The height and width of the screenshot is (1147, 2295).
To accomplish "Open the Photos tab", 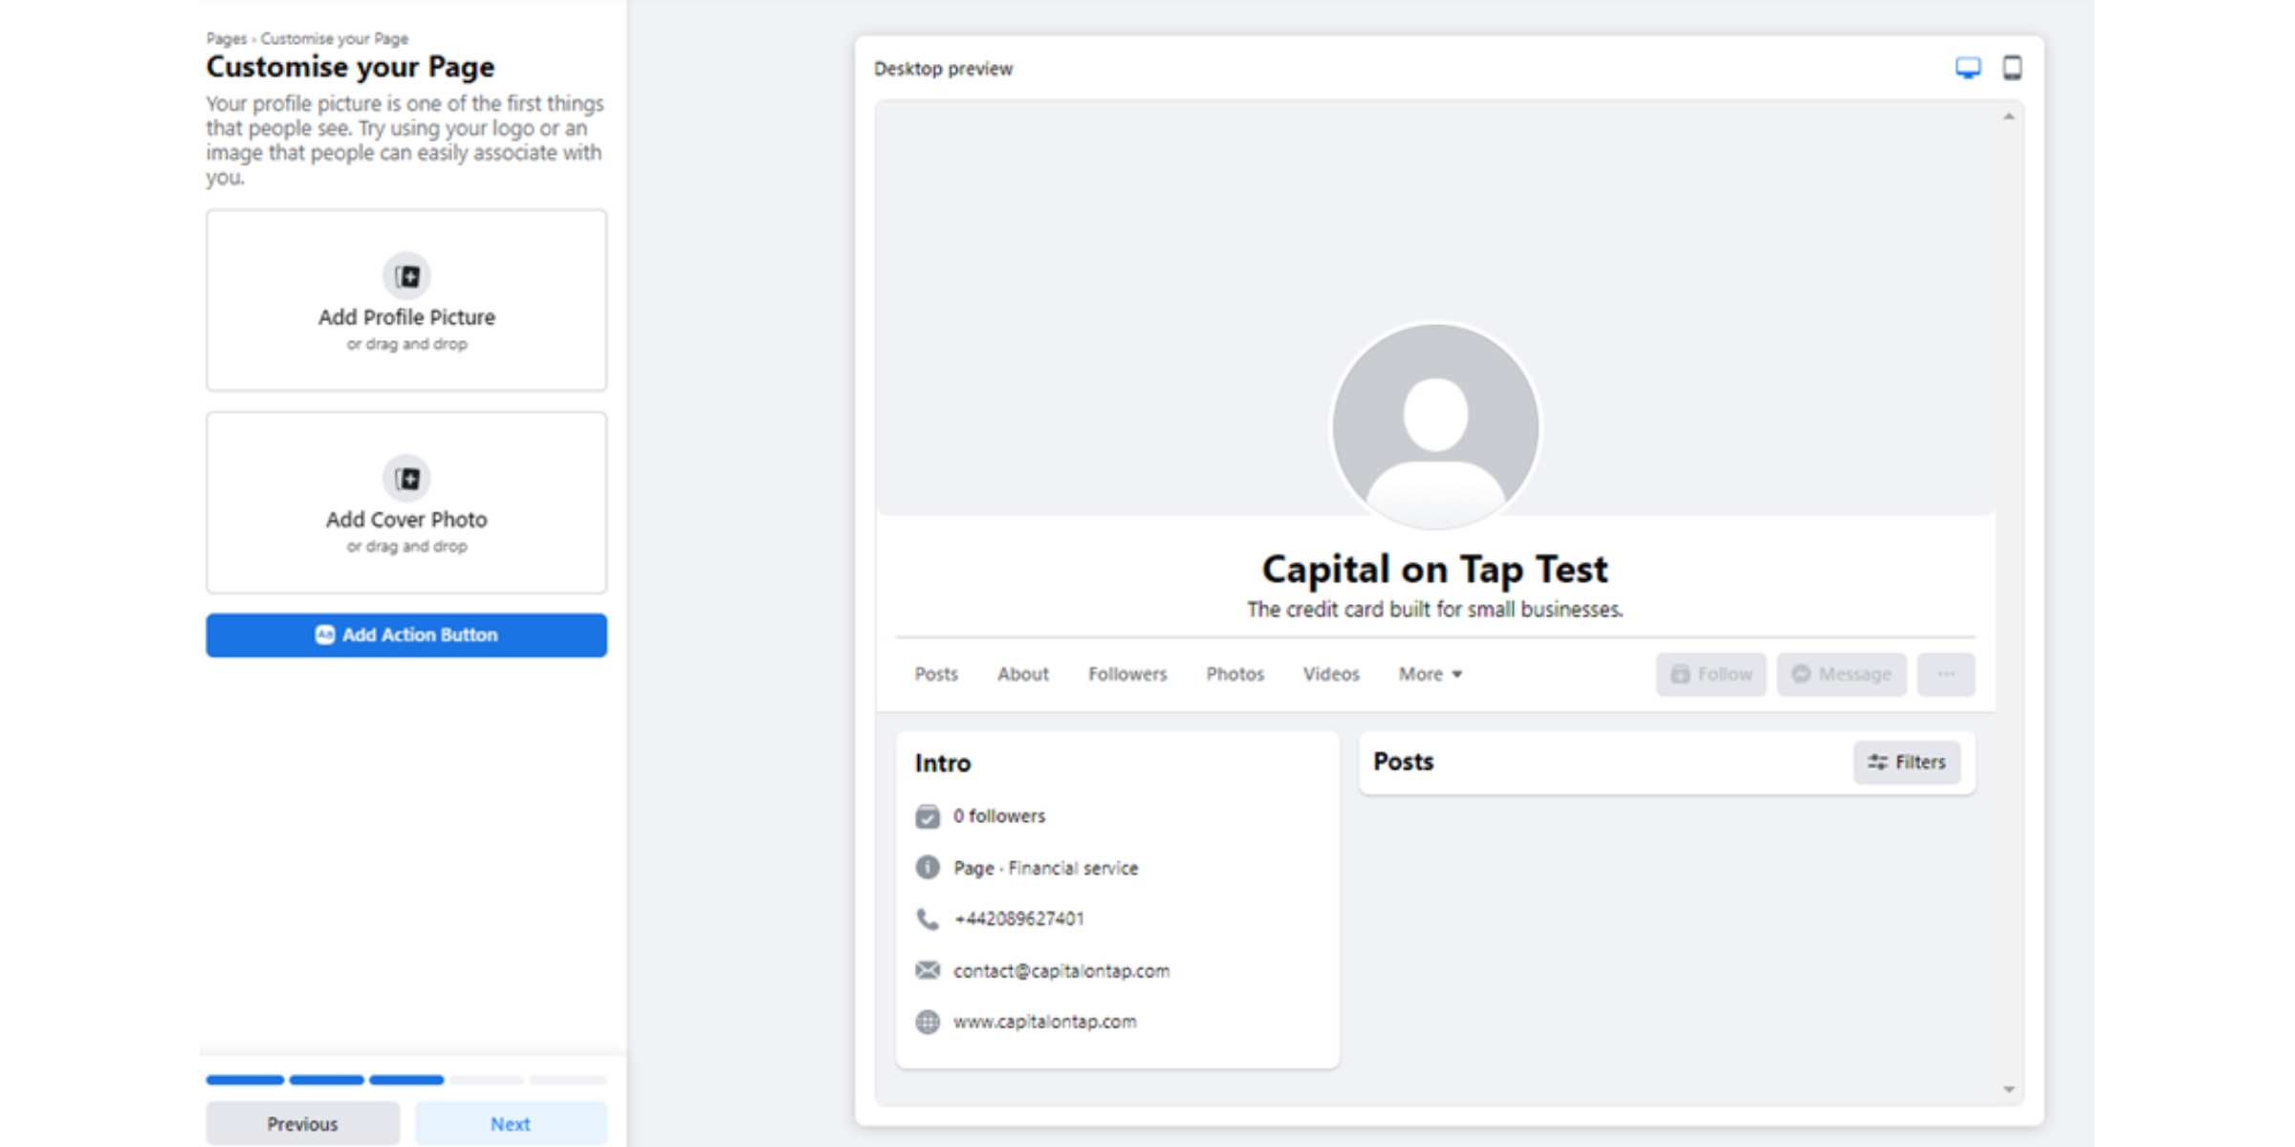I will [x=1235, y=675].
